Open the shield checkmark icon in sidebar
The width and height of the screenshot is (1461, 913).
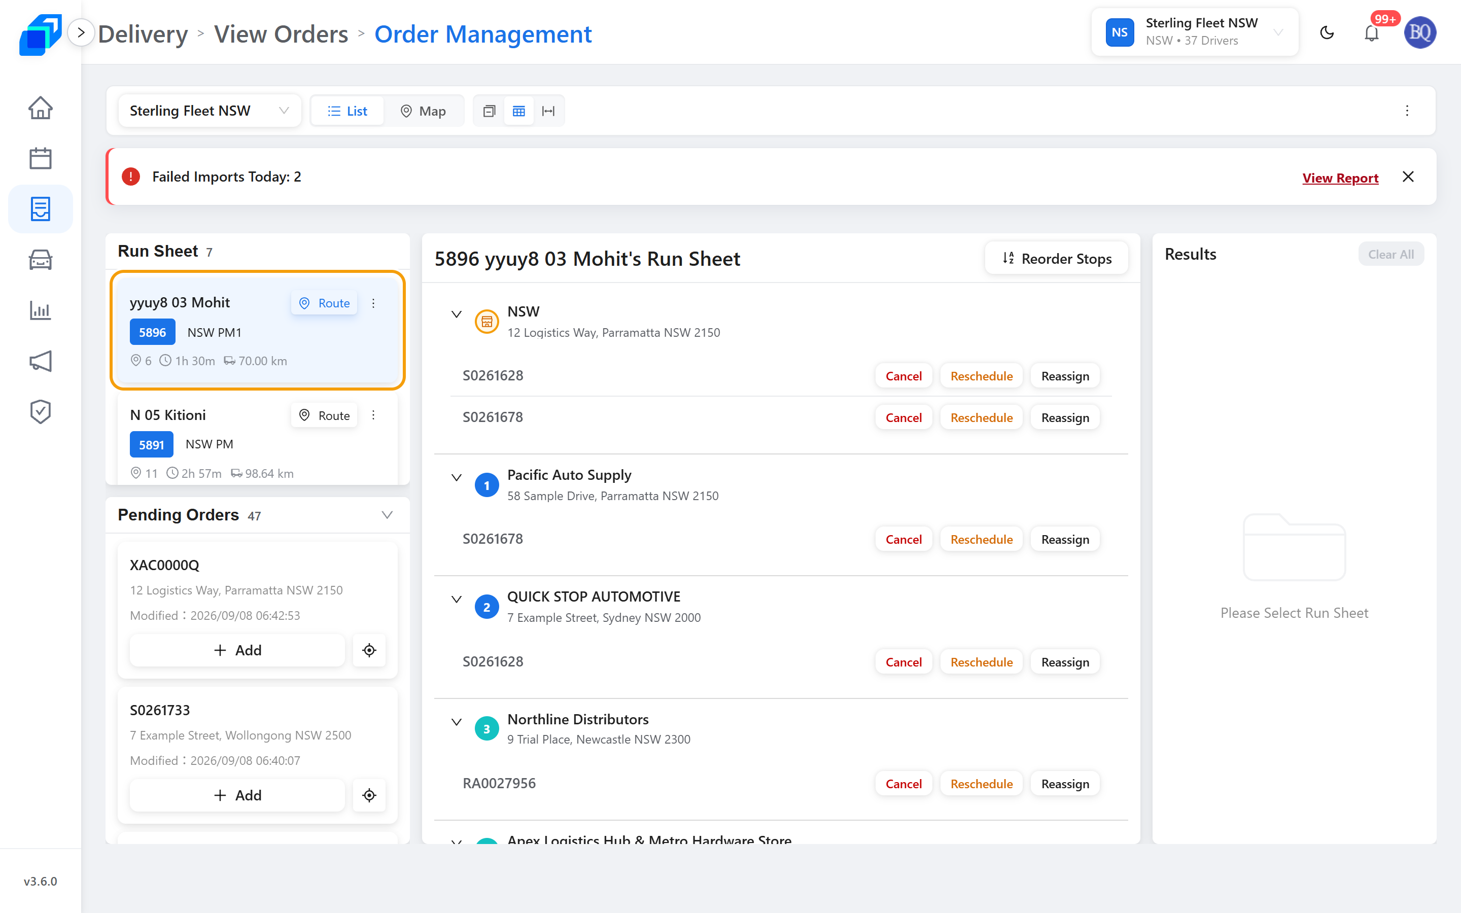[x=41, y=412]
